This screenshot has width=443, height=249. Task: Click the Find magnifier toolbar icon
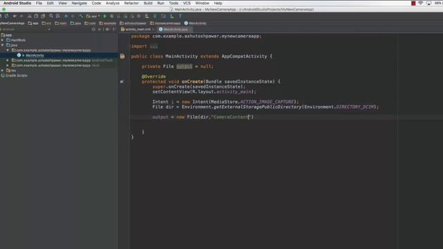click(51, 16)
